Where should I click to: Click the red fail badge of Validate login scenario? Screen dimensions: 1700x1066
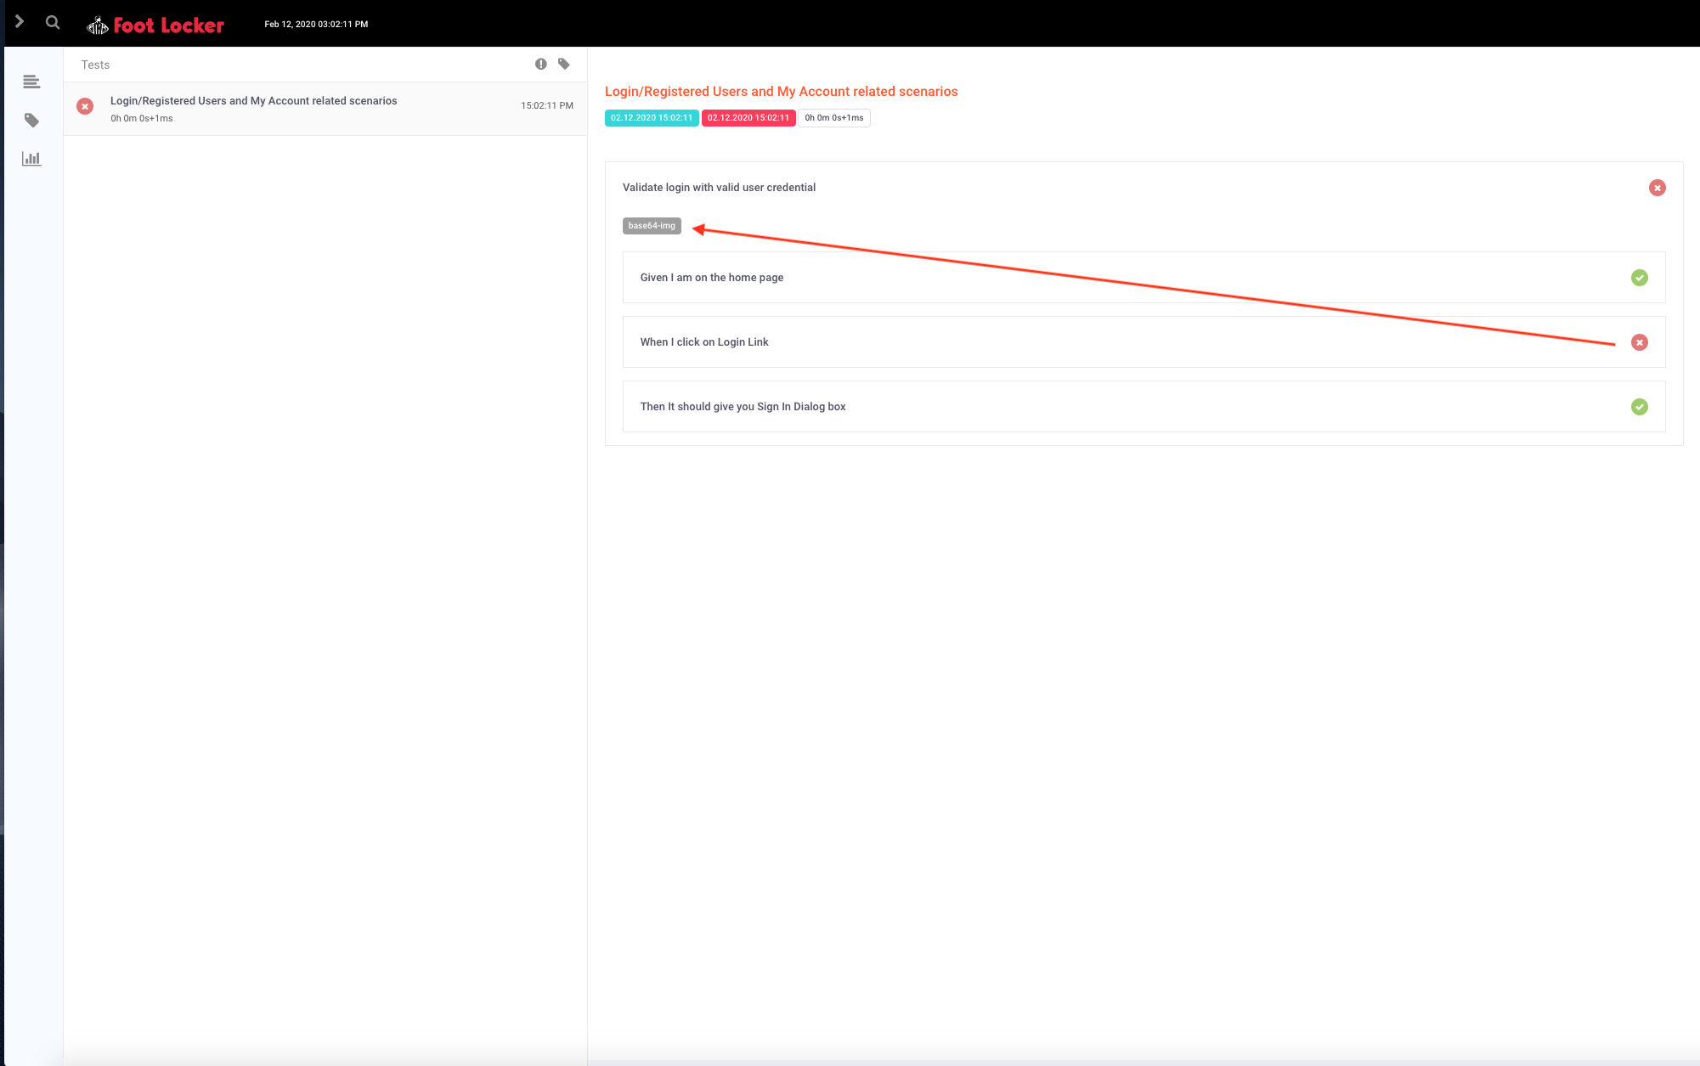pos(1657,188)
